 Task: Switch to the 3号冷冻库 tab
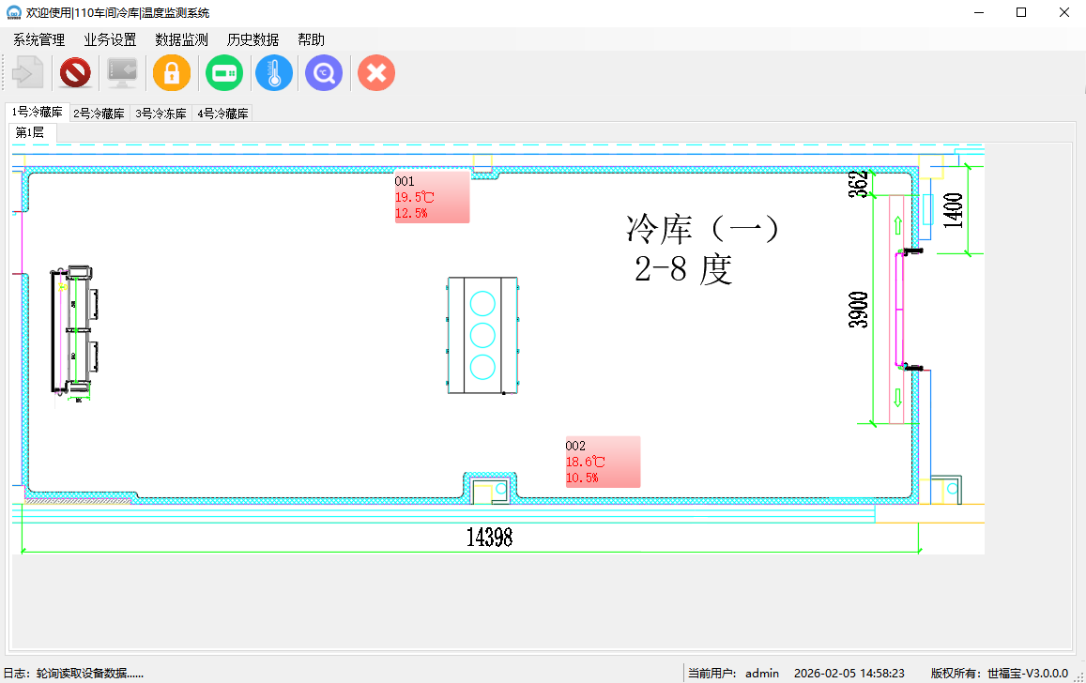click(161, 114)
